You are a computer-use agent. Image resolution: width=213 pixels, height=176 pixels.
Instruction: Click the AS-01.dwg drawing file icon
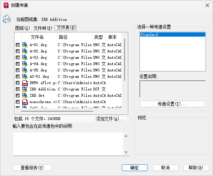click(25, 77)
